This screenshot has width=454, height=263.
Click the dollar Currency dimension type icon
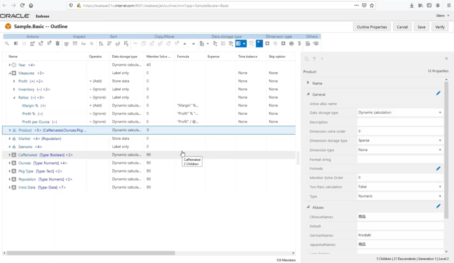click(299, 43)
